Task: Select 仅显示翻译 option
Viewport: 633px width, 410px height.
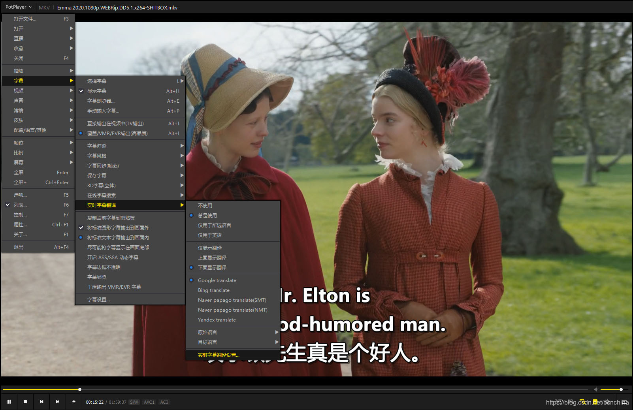Action: [x=233, y=248]
